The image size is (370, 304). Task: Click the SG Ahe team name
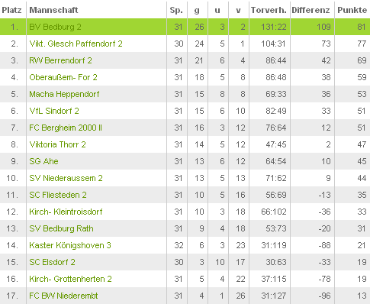coord(43,161)
